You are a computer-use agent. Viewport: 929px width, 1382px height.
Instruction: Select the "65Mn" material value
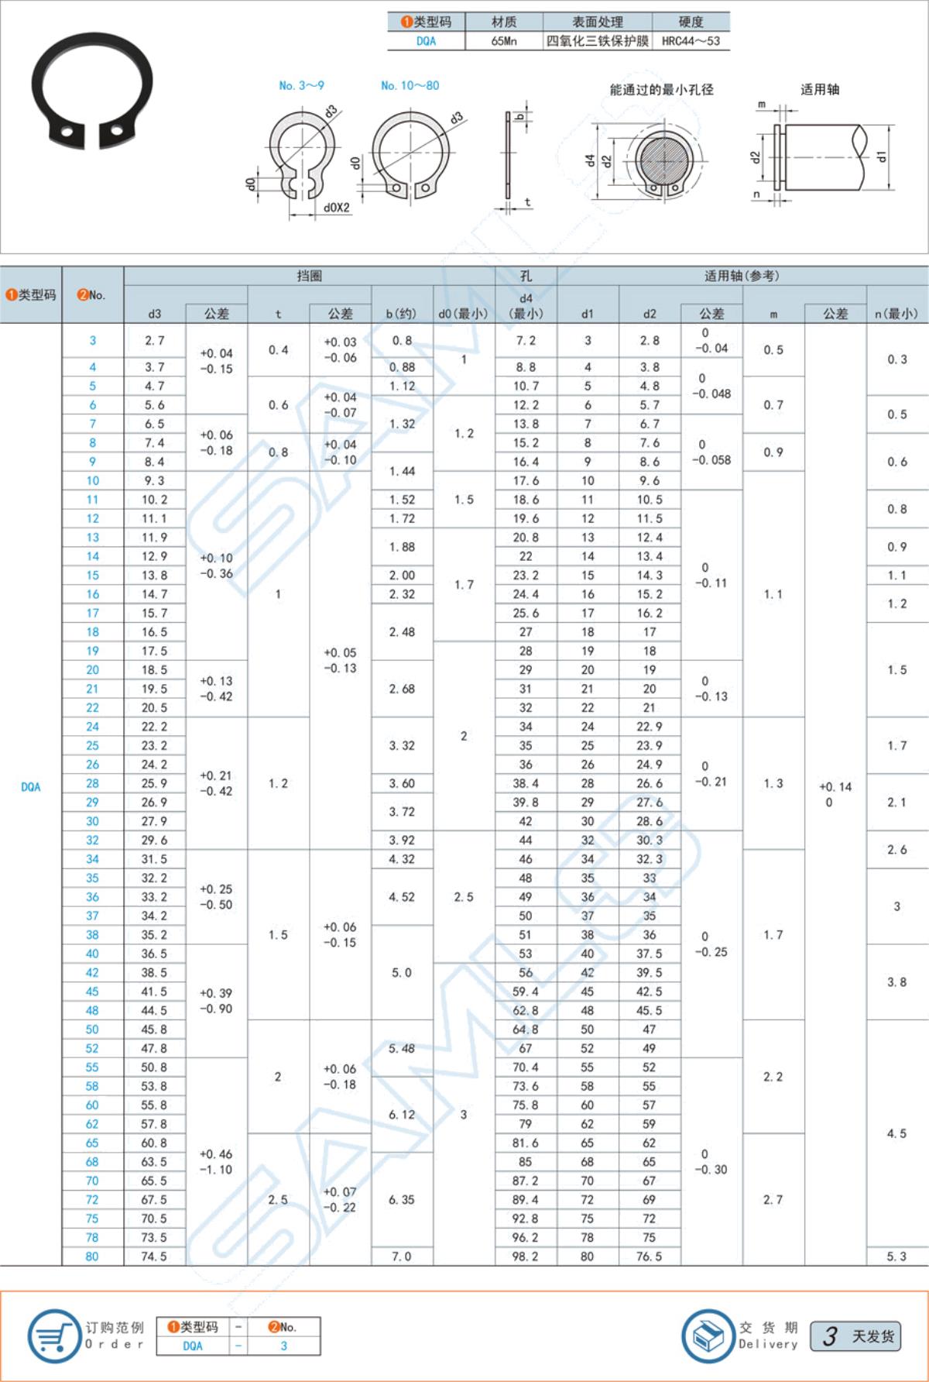click(504, 41)
